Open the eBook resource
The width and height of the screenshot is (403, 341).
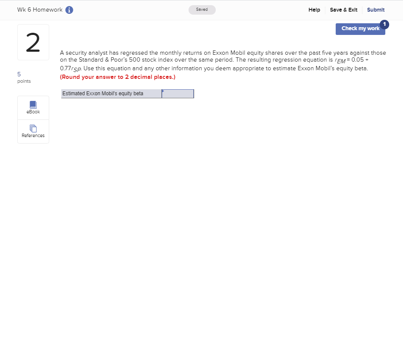click(33, 108)
